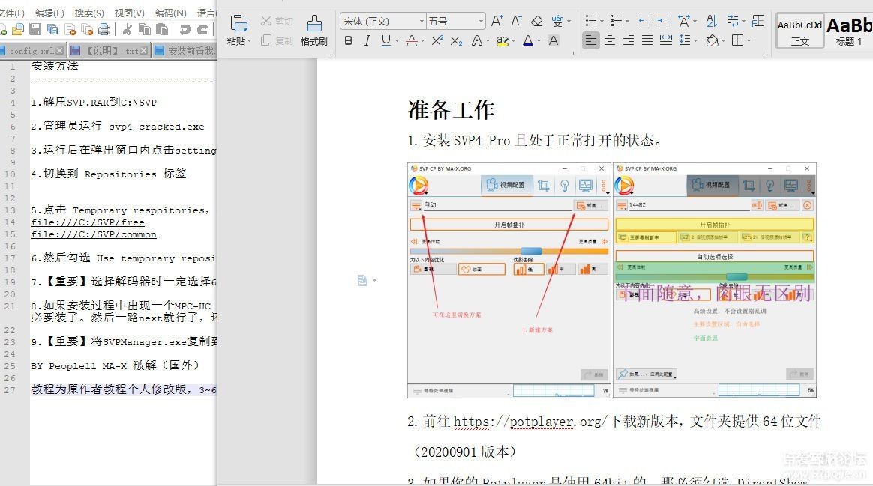Click the Copy icon in Notepad++ toolbar
873x486 pixels.
[145, 29]
